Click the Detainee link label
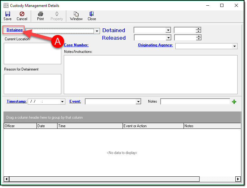Image resolution: width=247 pixels, height=188 pixels. [x=14, y=30]
